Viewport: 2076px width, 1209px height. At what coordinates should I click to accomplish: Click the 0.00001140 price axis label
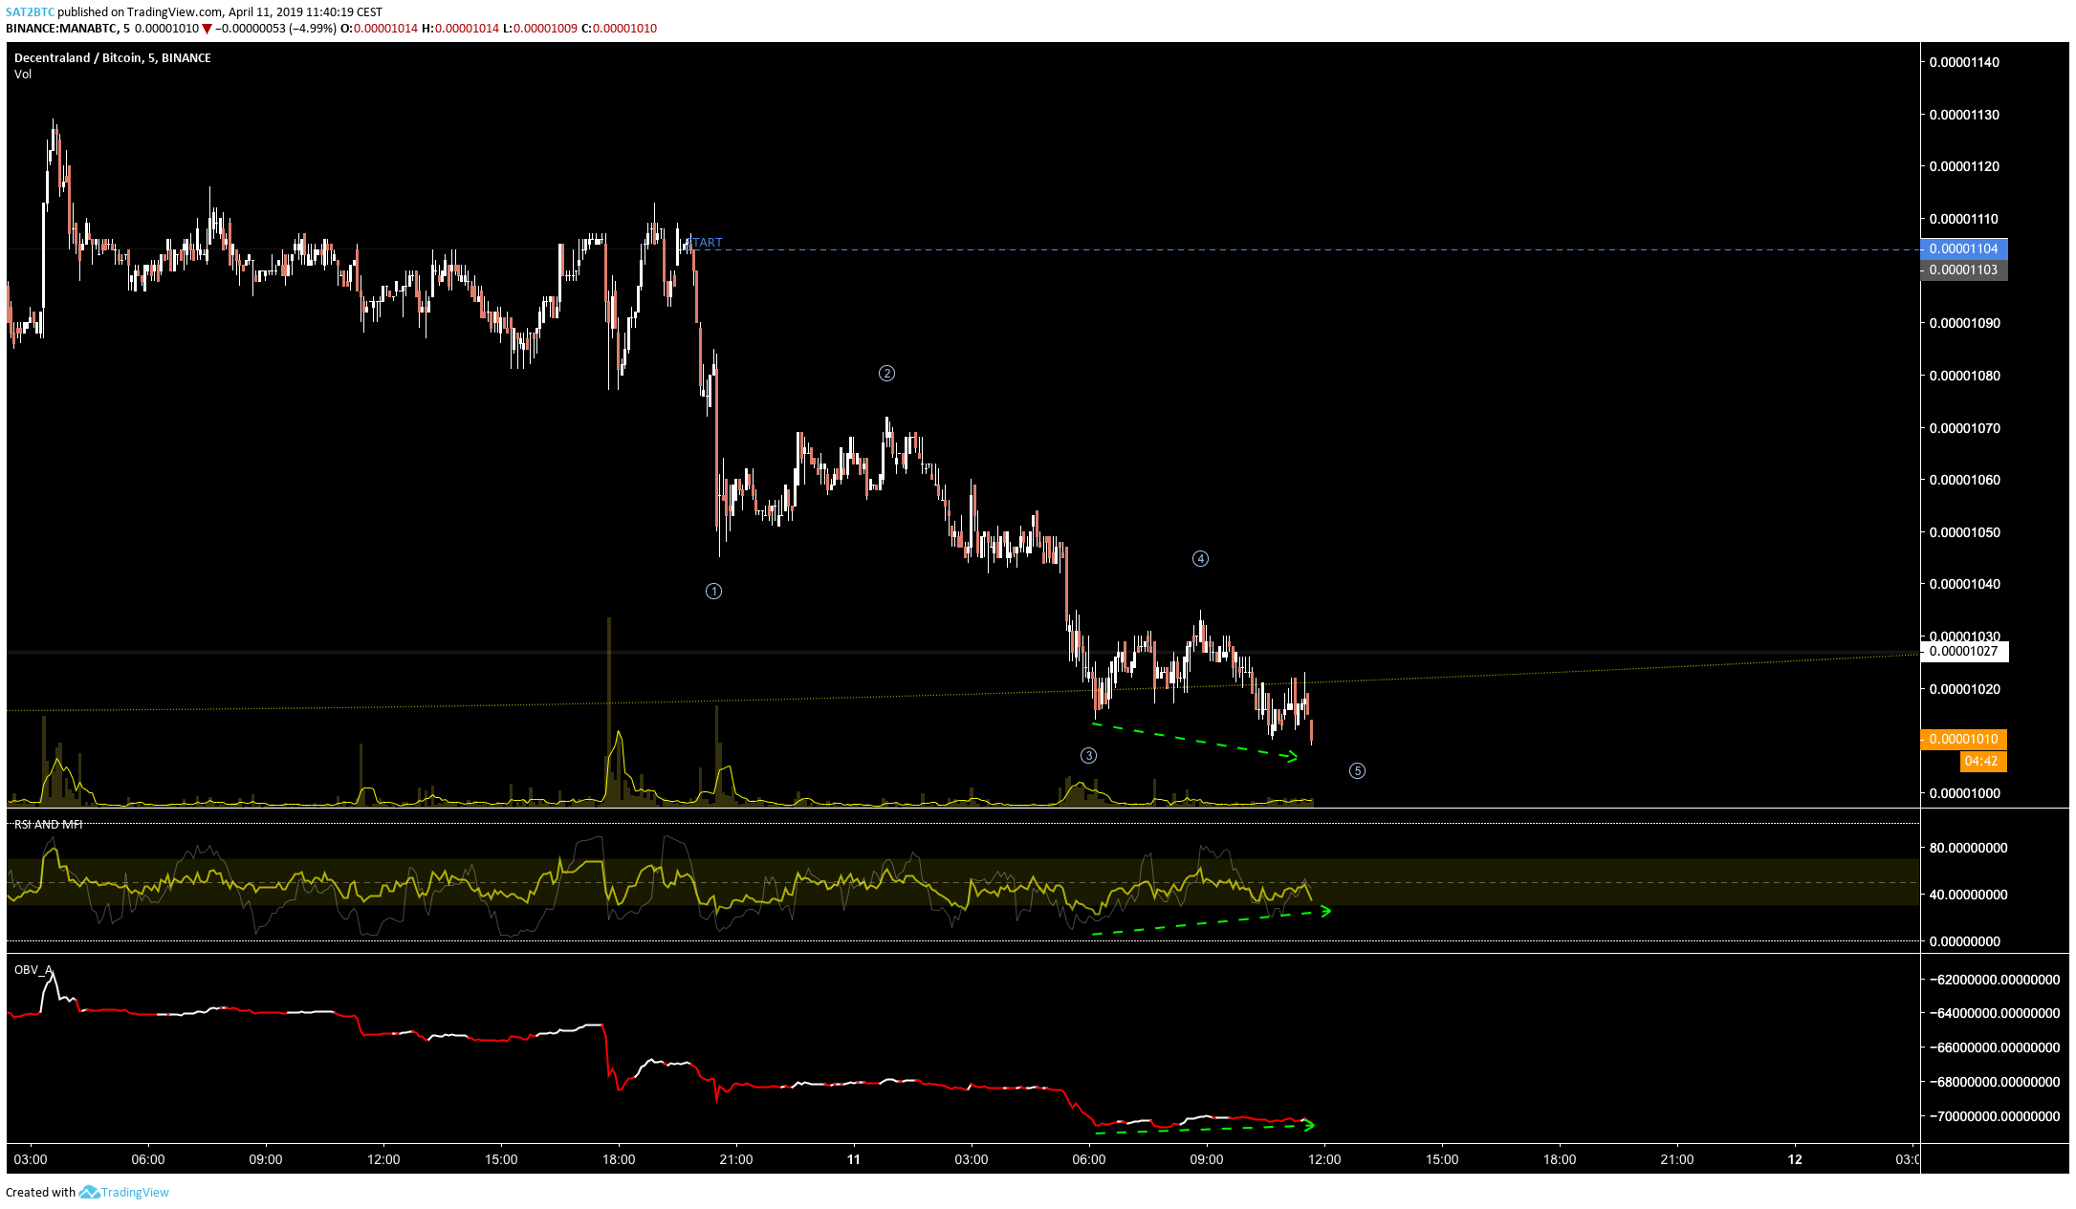tap(1964, 62)
